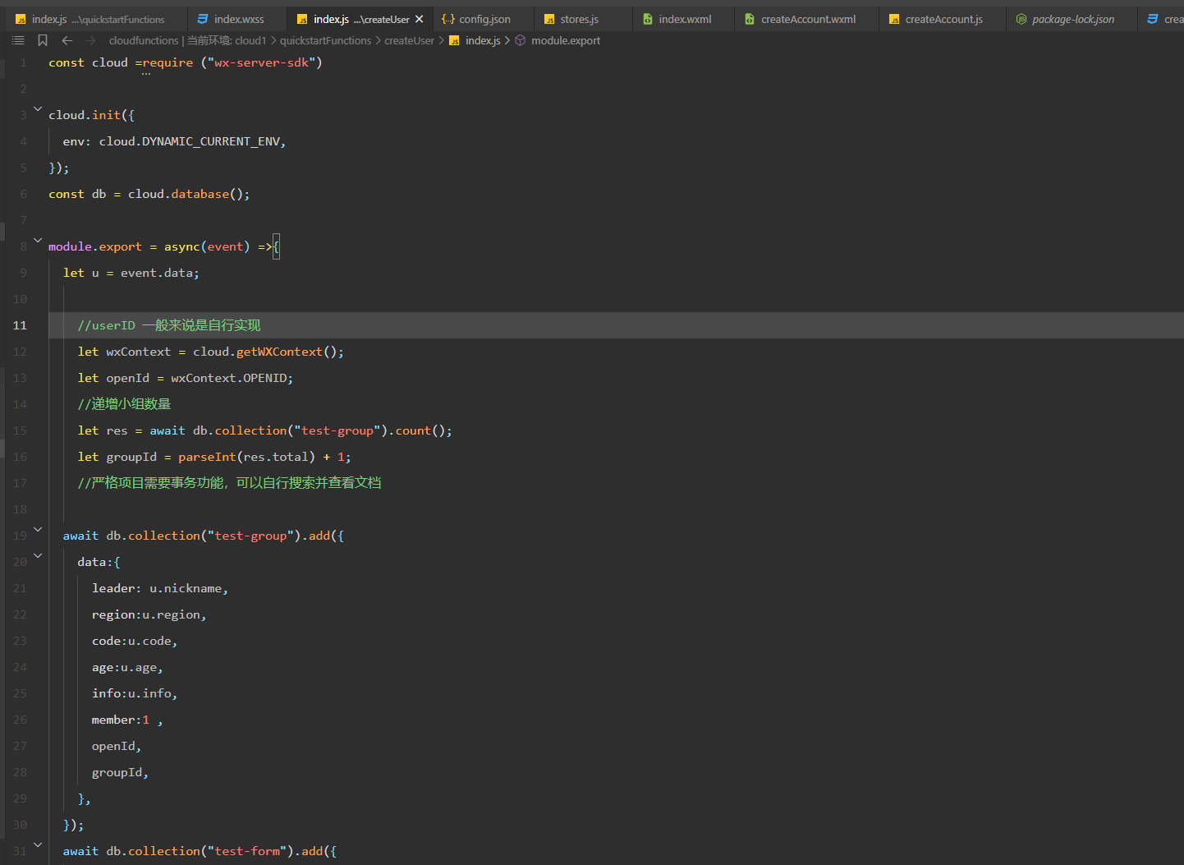Open the createUser breadcrumb segment
This screenshot has width=1184, height=865.
[x=409, y=40]
